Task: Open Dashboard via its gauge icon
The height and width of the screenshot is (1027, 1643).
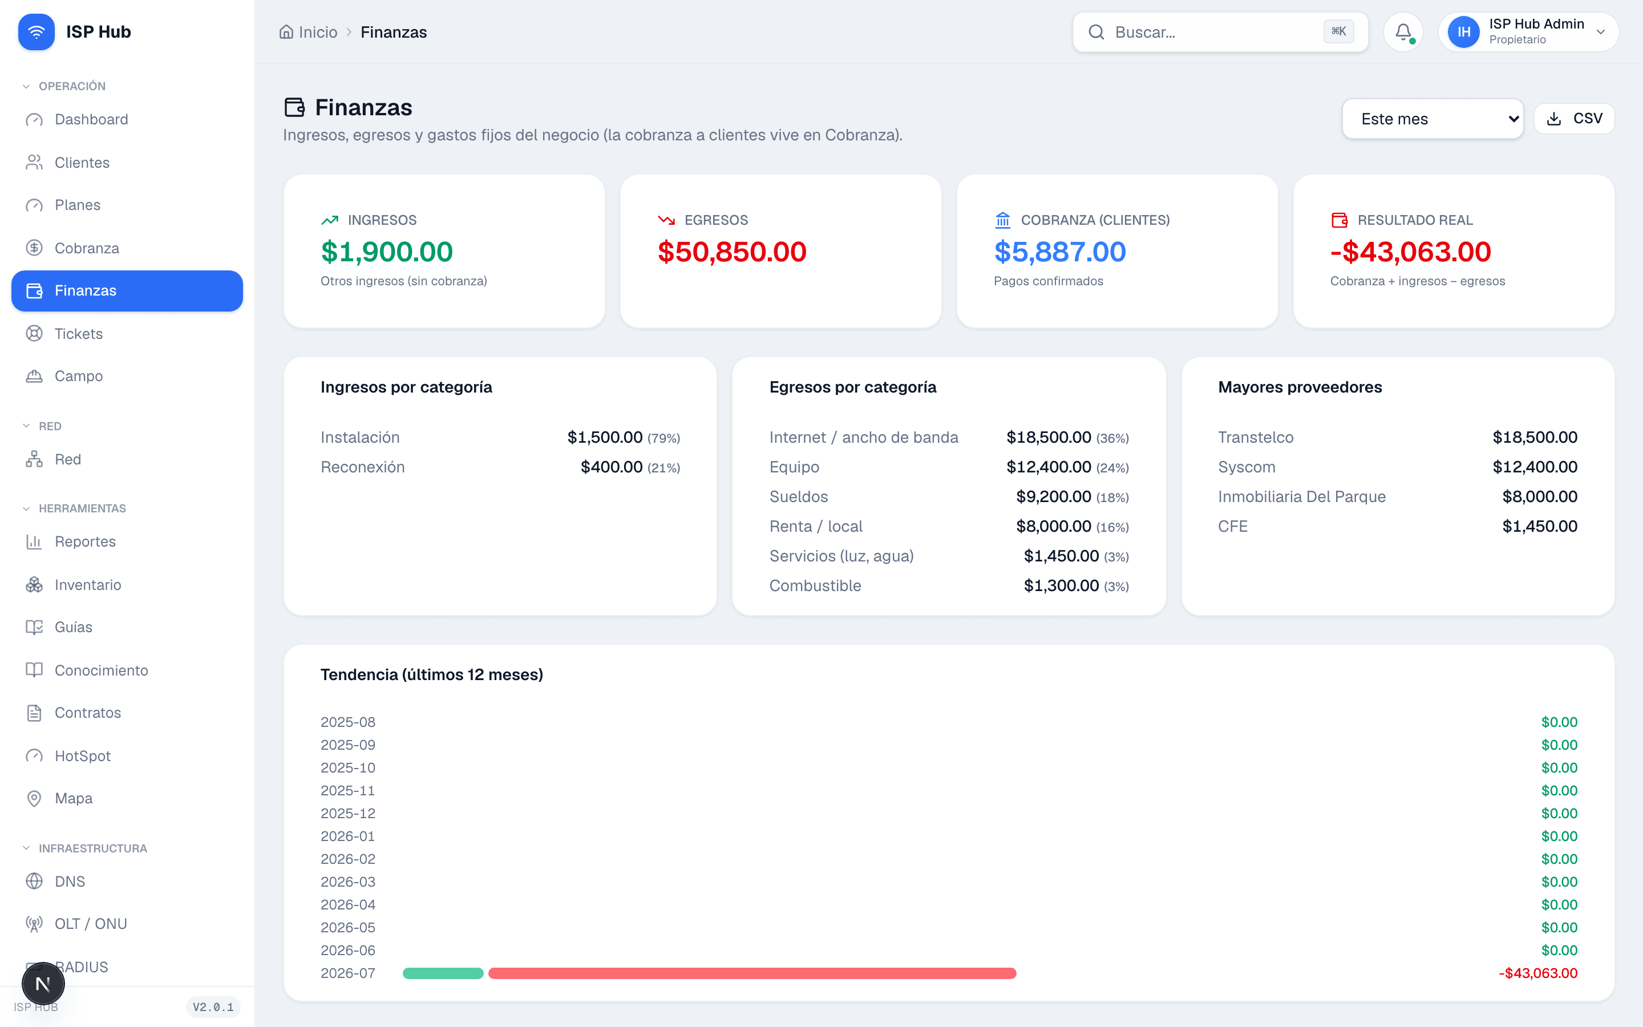Action: [34, 120]
